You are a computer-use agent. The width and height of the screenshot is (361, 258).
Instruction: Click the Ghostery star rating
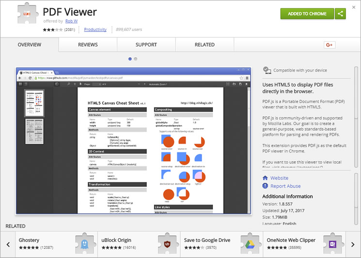pos(29,248)
